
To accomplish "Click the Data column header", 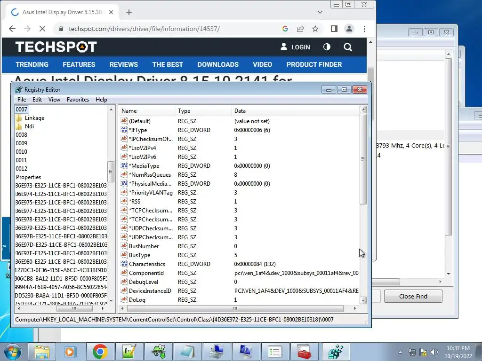I will [295, 111].
